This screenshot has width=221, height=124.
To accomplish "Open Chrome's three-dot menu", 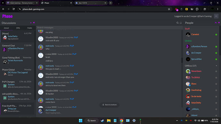I will coord(217,9).
